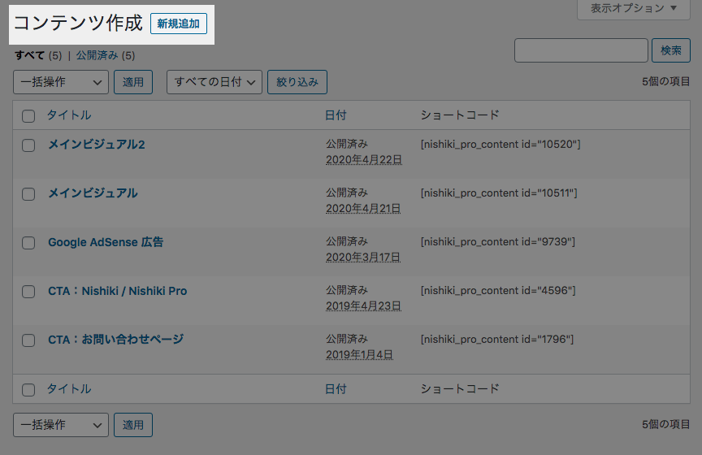Click the bottom 適用 button
702x455 pixels.
click(133, 425)
